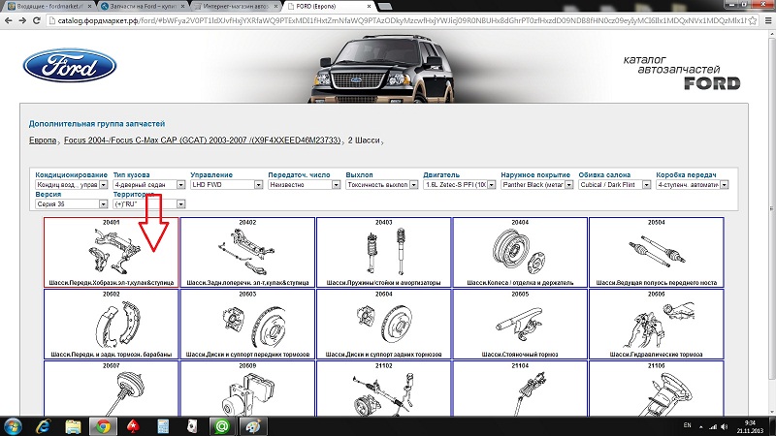The height and width of the screenshot is (436, 776).
Task: Expand the Территория dropdown
Action: (149, 203)
